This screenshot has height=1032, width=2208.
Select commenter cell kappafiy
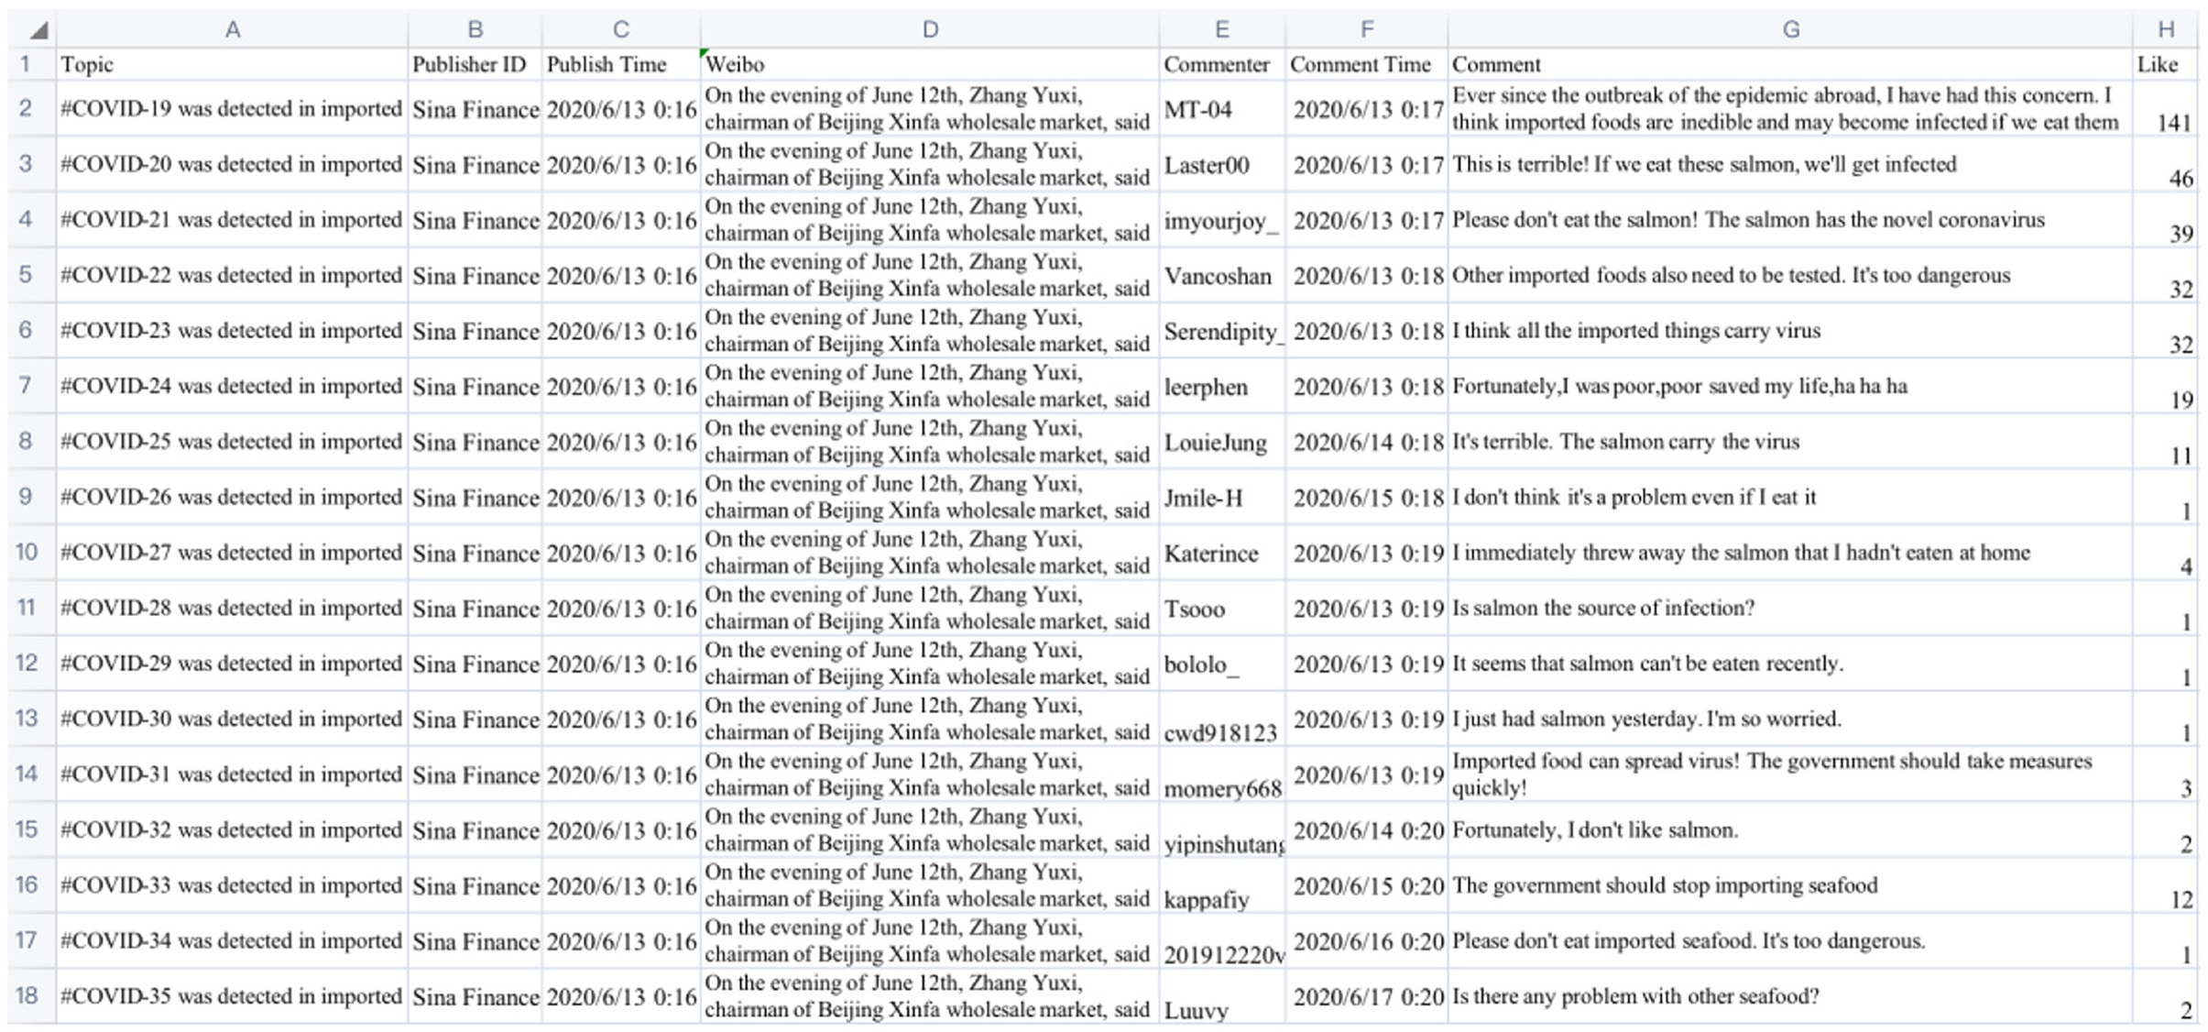(x=1222, y=885)
